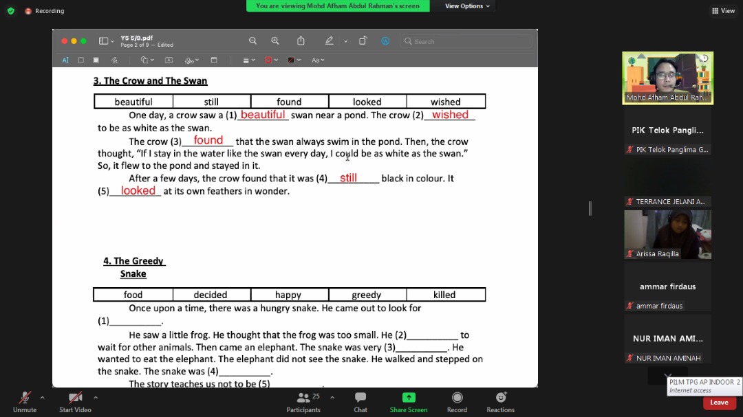Click the word "decided" in the word table
The image size is (743, 417).
pos(211,295)
